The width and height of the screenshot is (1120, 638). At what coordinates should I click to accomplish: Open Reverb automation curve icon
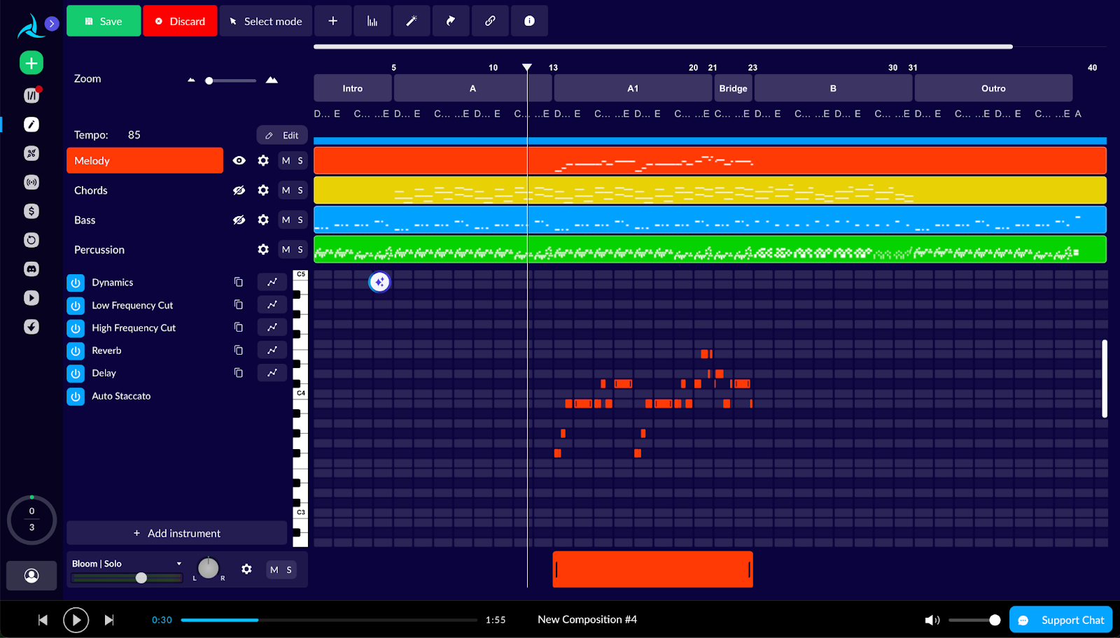pyautogui.click(x=272, y=350)
